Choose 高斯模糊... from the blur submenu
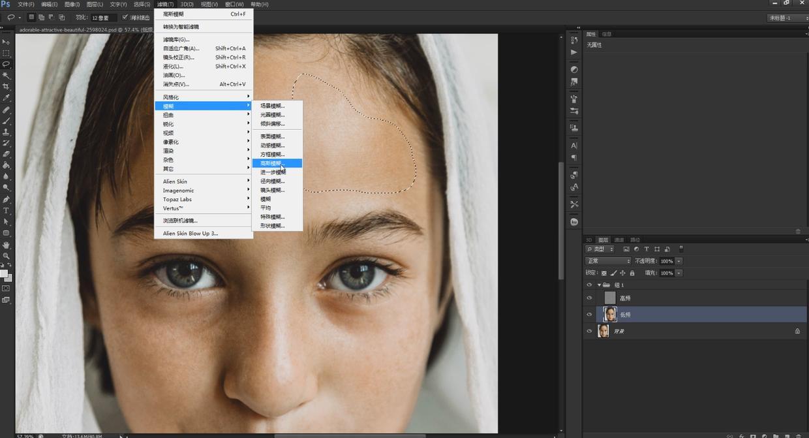The image size is (809, 438). [x=272, y=163]
